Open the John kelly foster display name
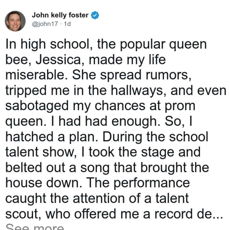Image resolution: width=230 pixels, height=230 pixels. click(x=60, y=15)
